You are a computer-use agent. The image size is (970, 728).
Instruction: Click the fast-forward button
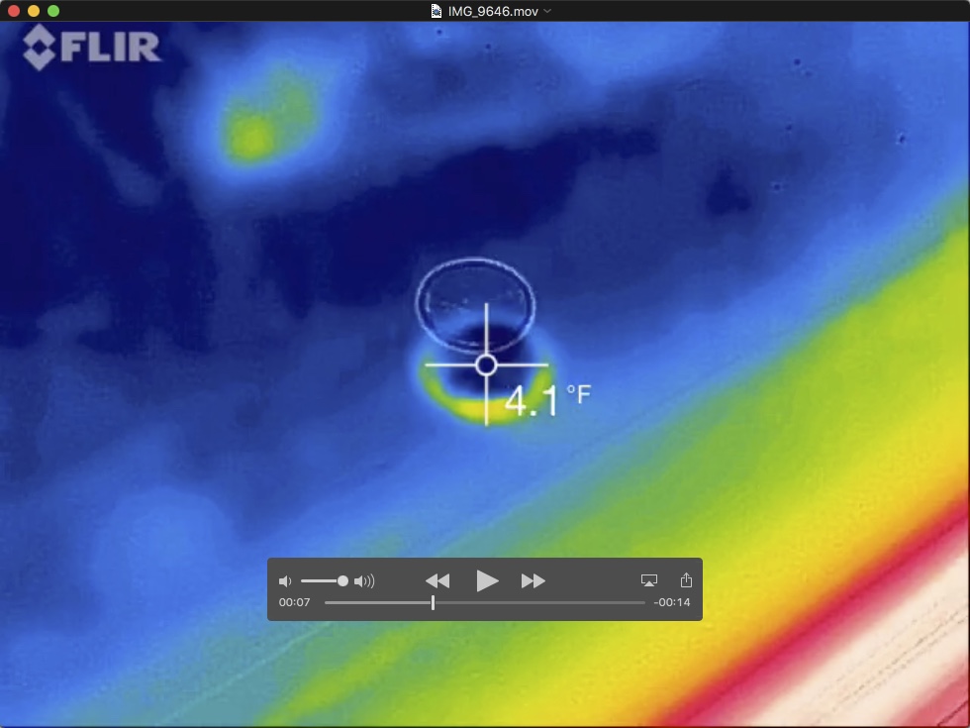click(533, 581)
